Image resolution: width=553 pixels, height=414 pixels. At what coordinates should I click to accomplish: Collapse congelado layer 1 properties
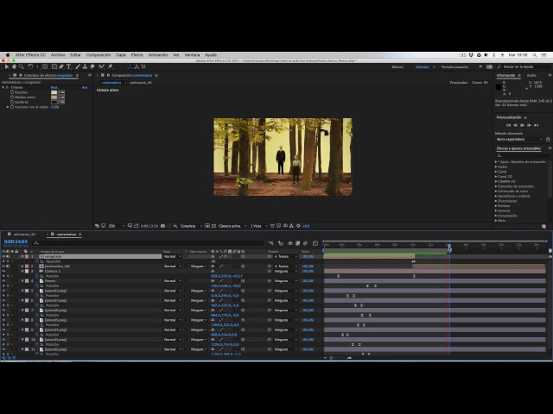(x=22, y=257)
